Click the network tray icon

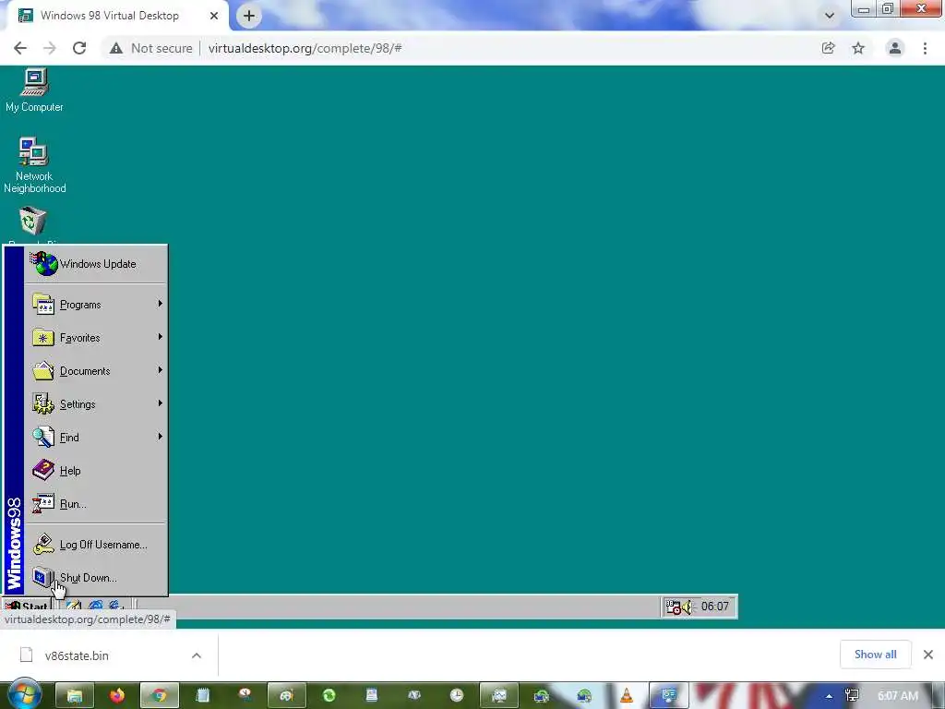[852, 696]
